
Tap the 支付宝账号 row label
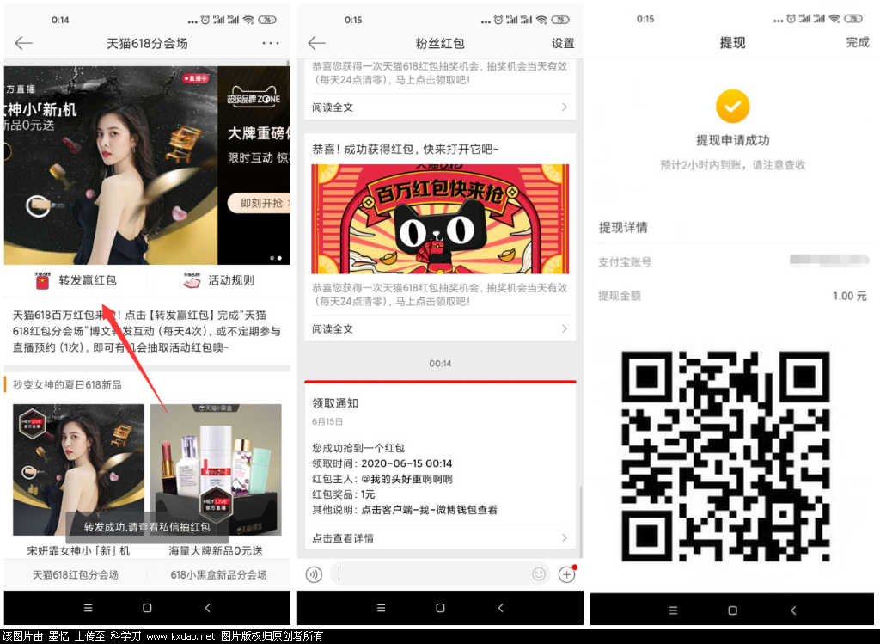(625, 261)
